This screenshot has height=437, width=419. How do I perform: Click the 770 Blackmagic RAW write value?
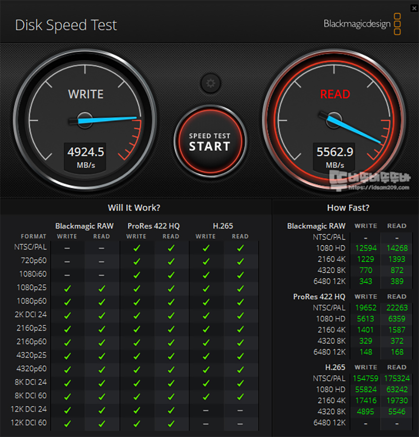tap(365, 271)
